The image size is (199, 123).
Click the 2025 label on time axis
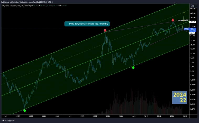click(185, 116)
